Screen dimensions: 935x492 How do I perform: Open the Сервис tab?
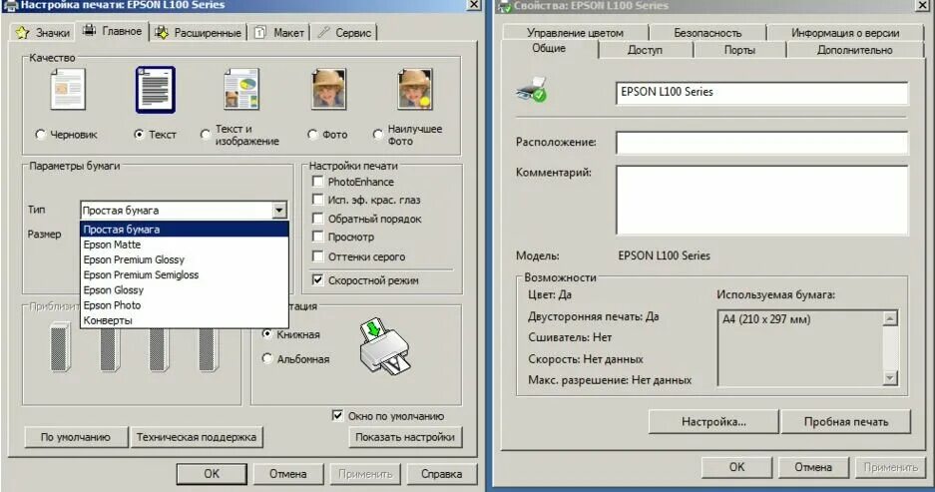pos(344,33)
